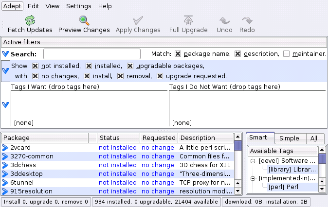The height and width of the screenshot is (207, 328).
Task: Click the Apply Changes checkmark icon
Action: tap(138, 20)
